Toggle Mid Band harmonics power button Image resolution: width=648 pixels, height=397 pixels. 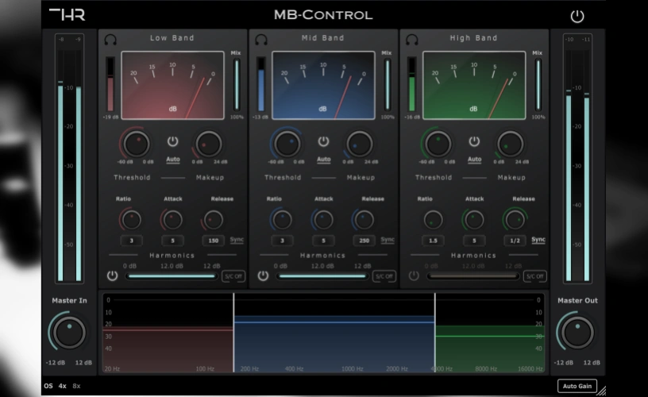click(x=263, y=276)
